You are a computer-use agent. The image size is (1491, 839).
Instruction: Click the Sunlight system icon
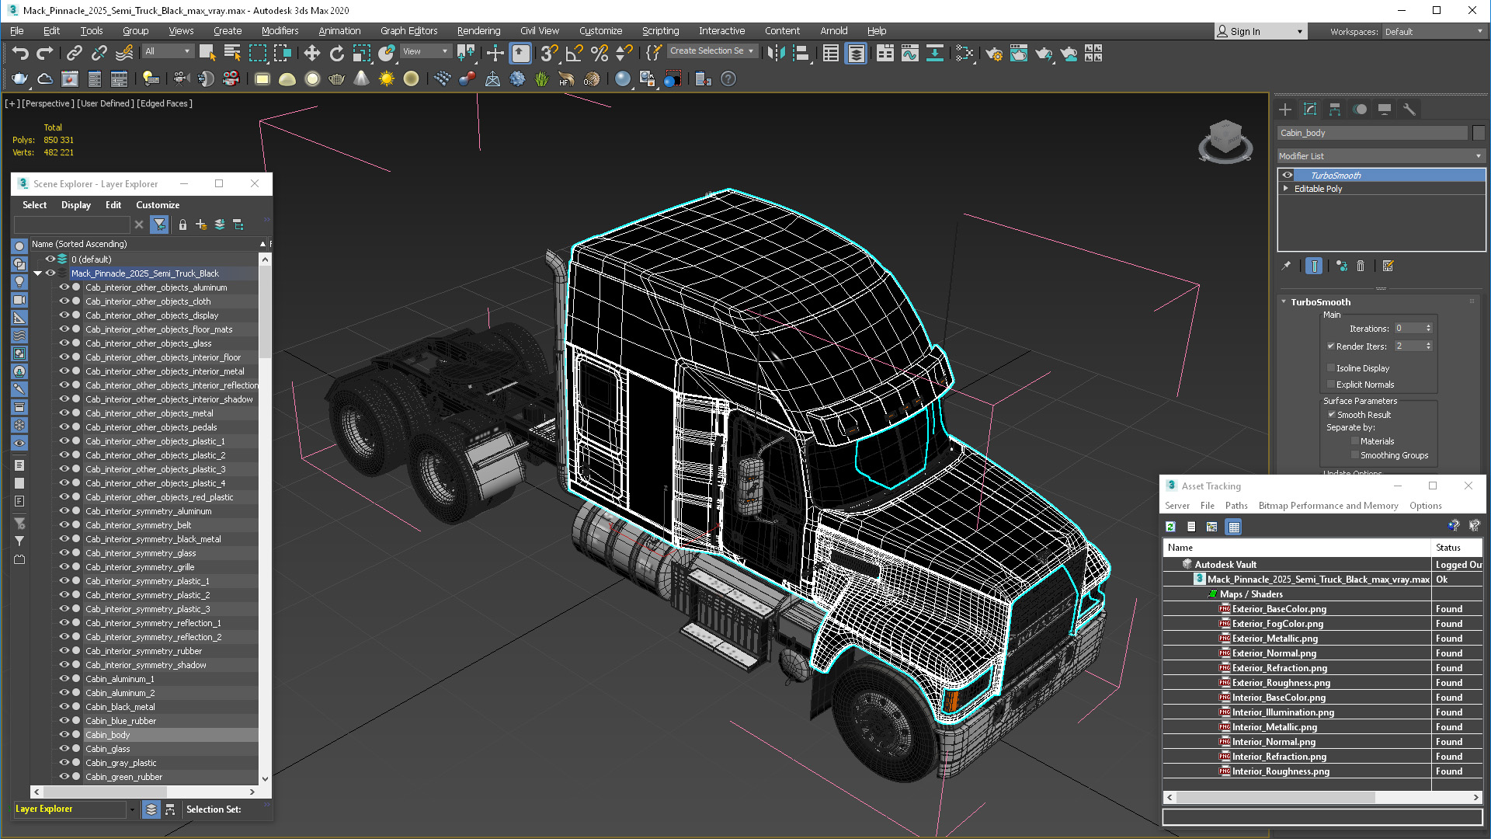point(386,78)
